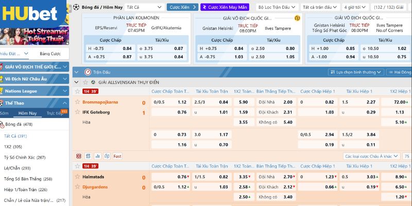The height and width of the screenshot is (206, 412).
Task: Pick Djurgardens 0/0.5 handicap odds 1.12
Action: tap(170, 187)
